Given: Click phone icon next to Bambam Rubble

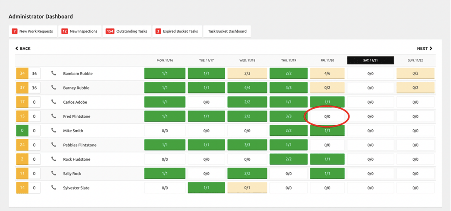Looking at the screenshot, I should coord(54,73).
